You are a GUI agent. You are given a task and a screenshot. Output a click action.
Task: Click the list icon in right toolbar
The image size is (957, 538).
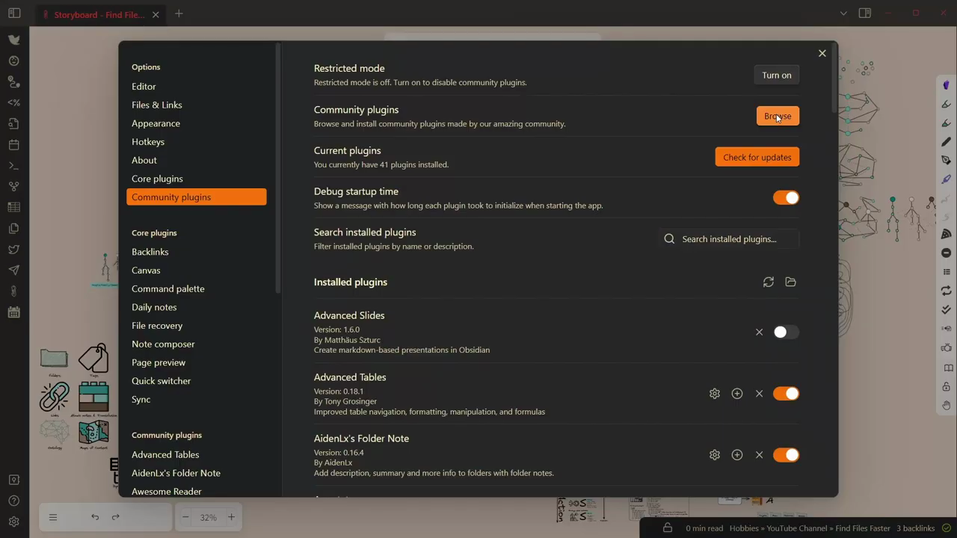tap(947, 272)
